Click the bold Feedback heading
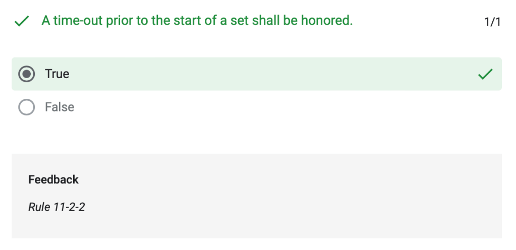The width and height of the screenshot is (516, 250). coord(53,179)
